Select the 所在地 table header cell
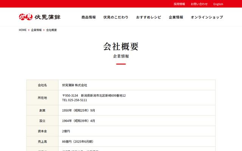The height and width of the screenshot is (151, 242). coord(43,98)
